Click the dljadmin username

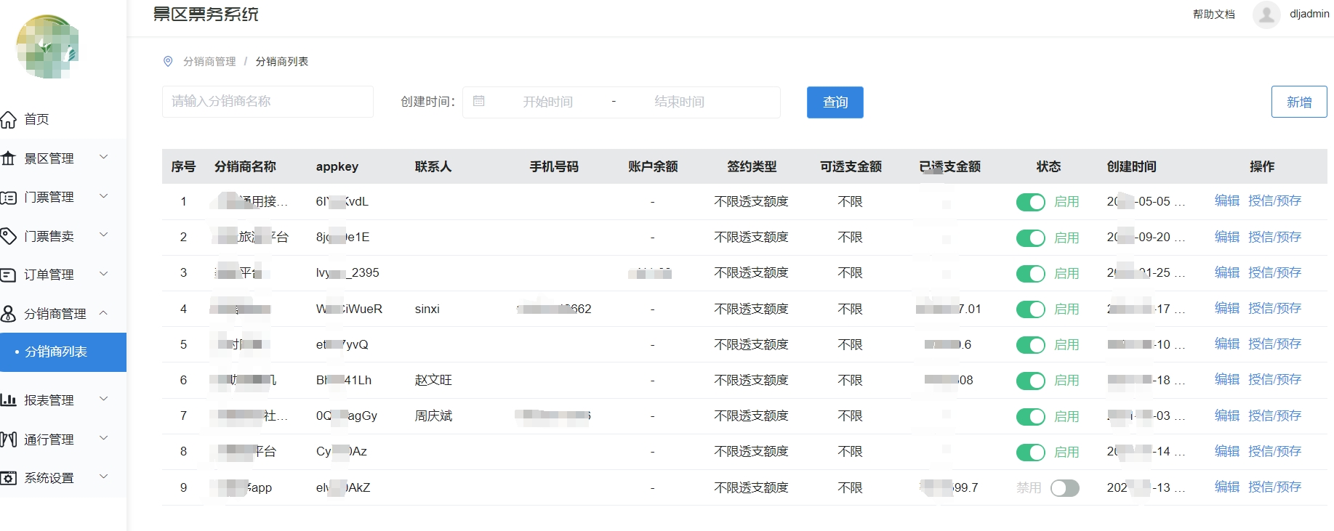click(x=1309, y=14)
